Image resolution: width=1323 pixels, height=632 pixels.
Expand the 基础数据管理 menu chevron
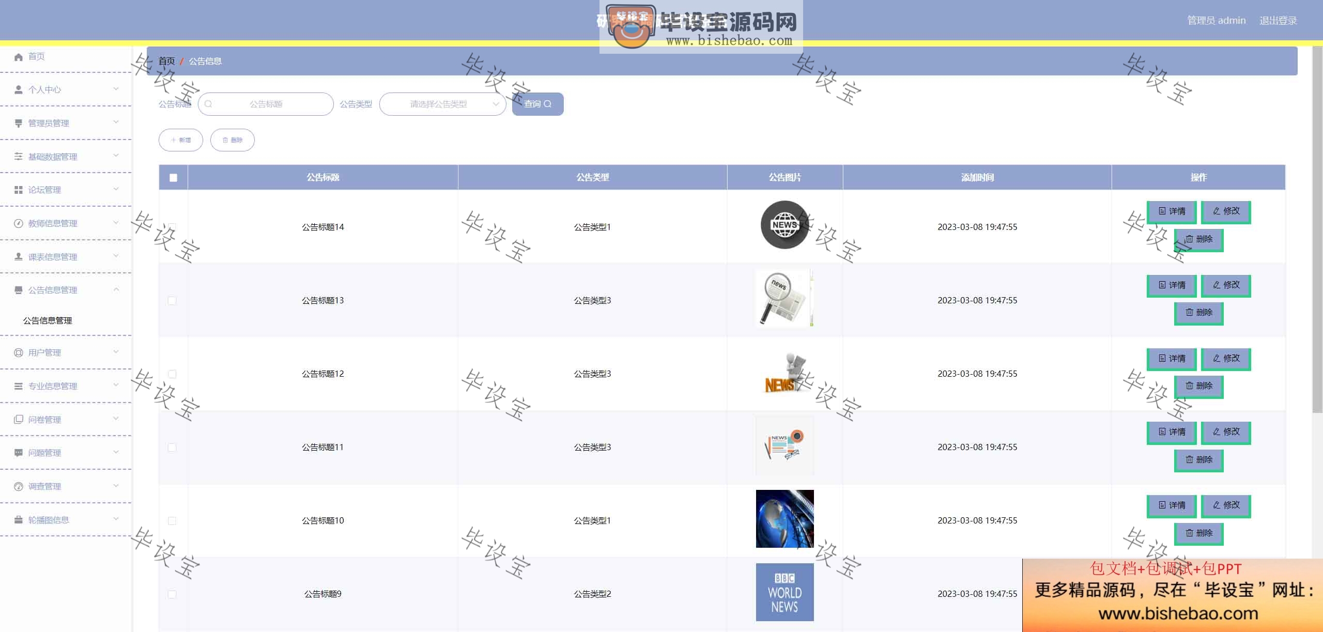[x=116, y=156]
